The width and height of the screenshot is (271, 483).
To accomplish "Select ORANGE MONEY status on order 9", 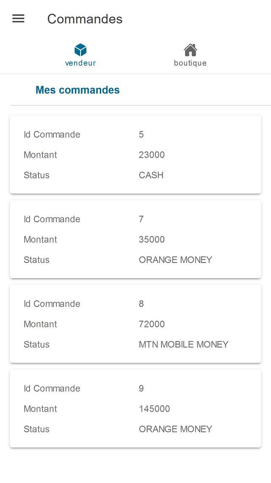I will pyautogui.click(x=175, y=429).
